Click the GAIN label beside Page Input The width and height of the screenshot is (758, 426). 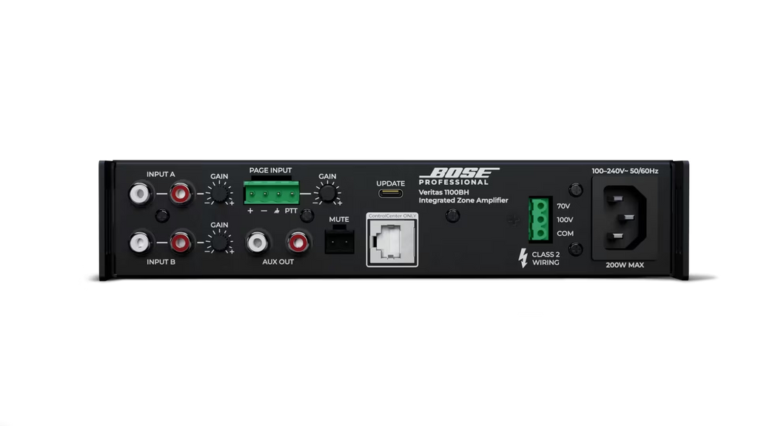pyautogui.click(x=327, y=177)
